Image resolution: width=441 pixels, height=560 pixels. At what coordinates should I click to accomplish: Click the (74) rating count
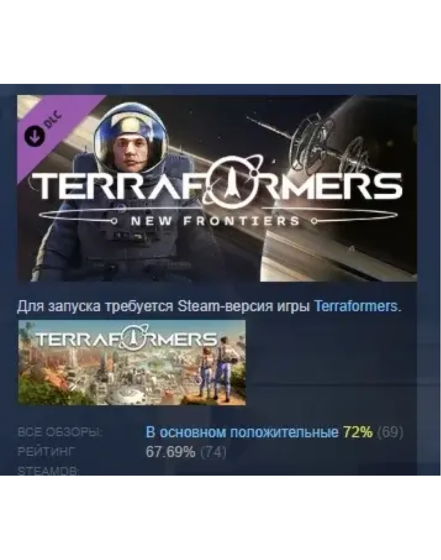[x=213, y=452]
